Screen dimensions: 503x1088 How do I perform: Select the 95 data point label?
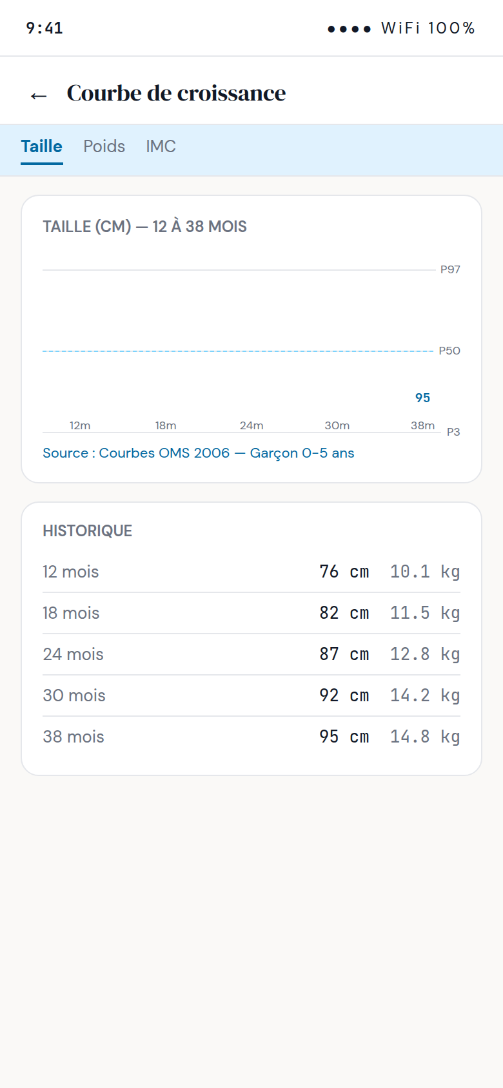tap(422, 398)
